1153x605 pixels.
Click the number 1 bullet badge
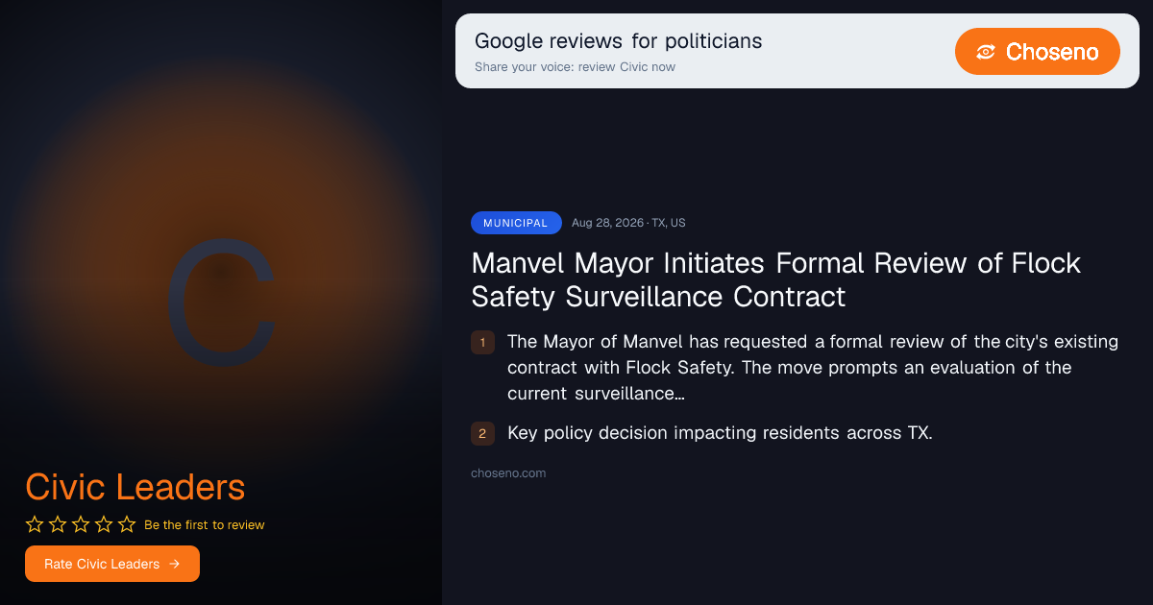[x=482, y=342]
